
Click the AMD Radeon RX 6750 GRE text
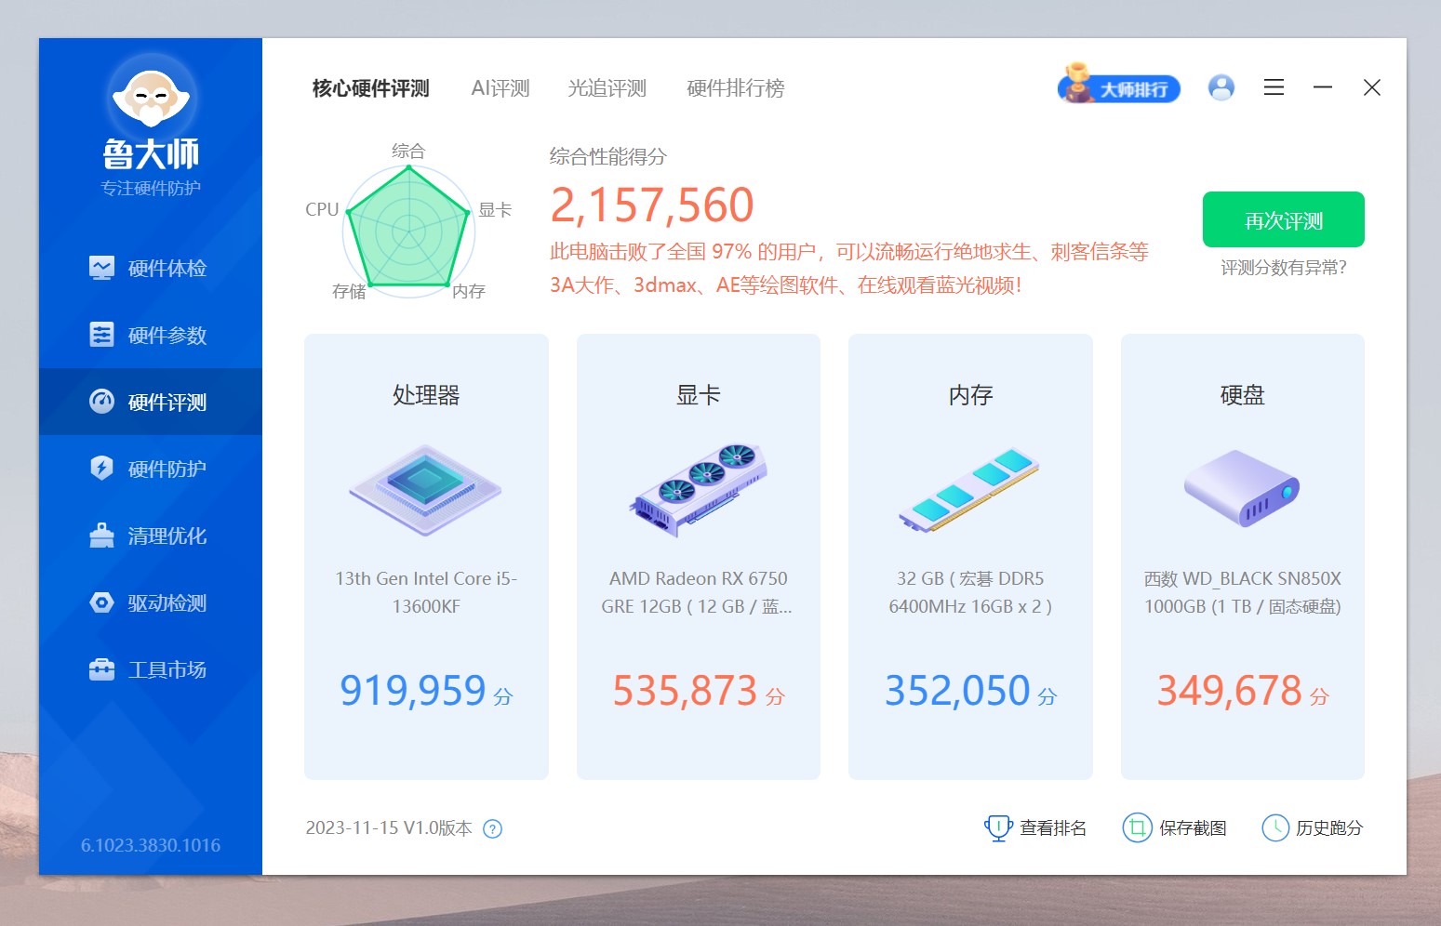point(698,592)
